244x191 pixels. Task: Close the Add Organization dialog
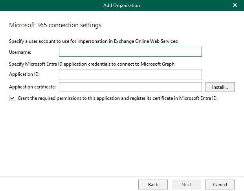coord(235,5)
